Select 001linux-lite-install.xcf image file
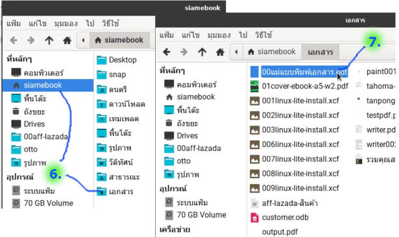This screenshot has width=399, height=237. pos(295,101)
